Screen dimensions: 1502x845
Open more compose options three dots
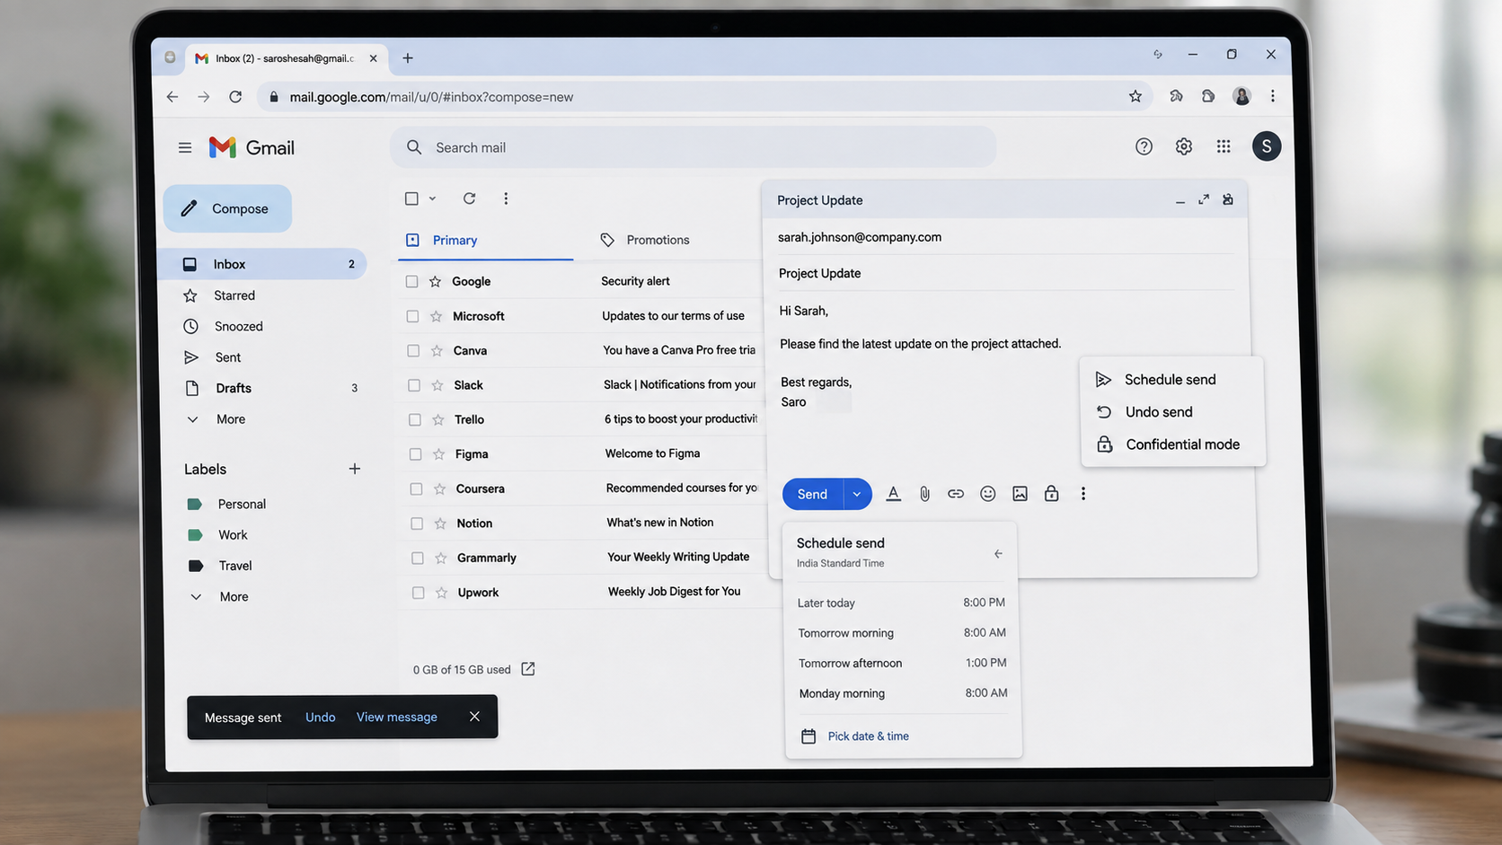click(x=1083, y=494)
